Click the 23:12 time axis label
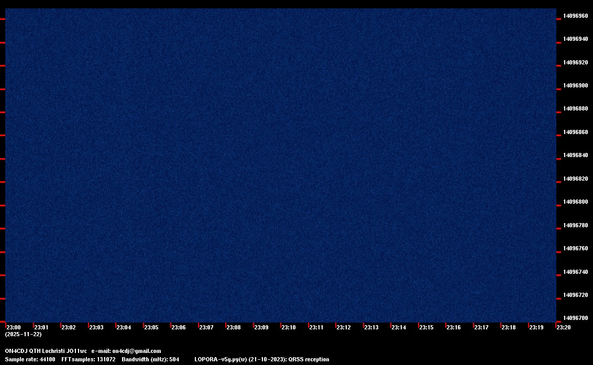This screenshot has height=365, width=593. point(344,327)
